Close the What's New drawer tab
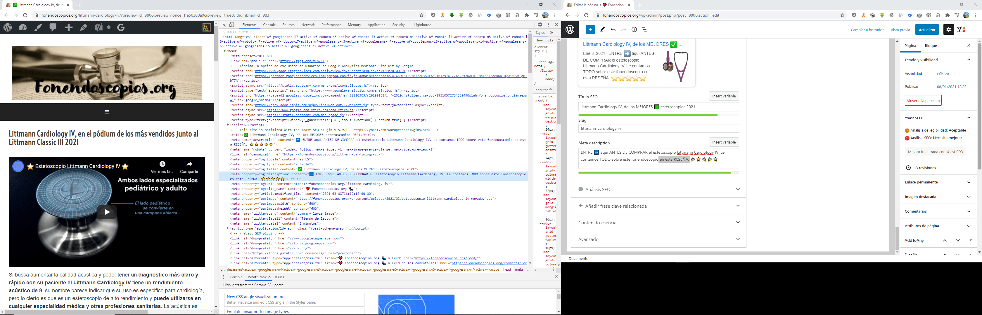Screen dimensions: 982x315 (269, 277)
